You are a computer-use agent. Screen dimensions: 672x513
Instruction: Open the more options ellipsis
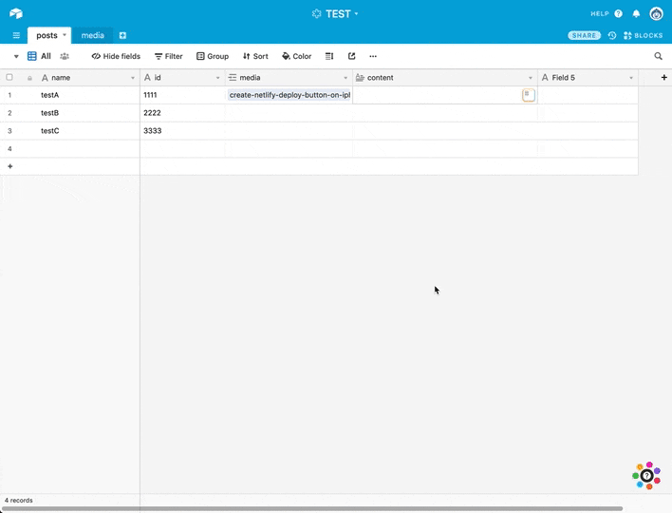tap(373, 56)
